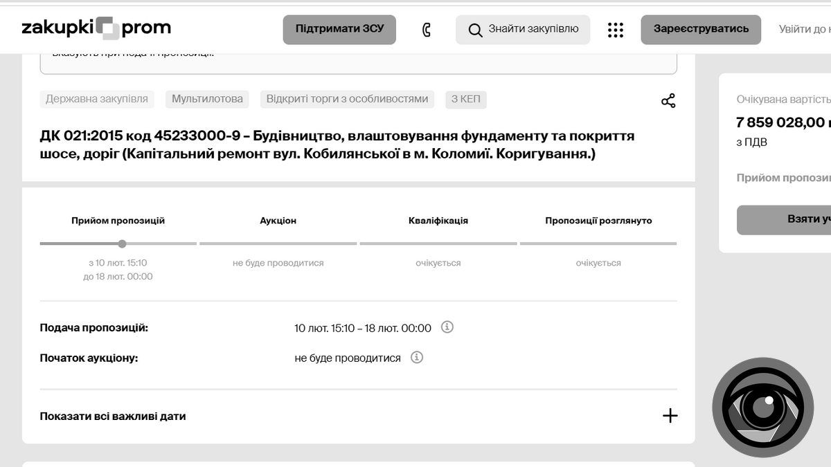Click the progress marker on Прийом пропозицій timeline
Screen dimensions: 831x467
[x=122, y=244]
